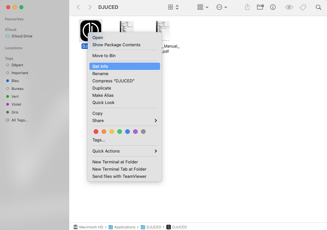327x230 pixels.
Task: Open iCloud Drive in sidebar
Action: [x=22, y=36]
